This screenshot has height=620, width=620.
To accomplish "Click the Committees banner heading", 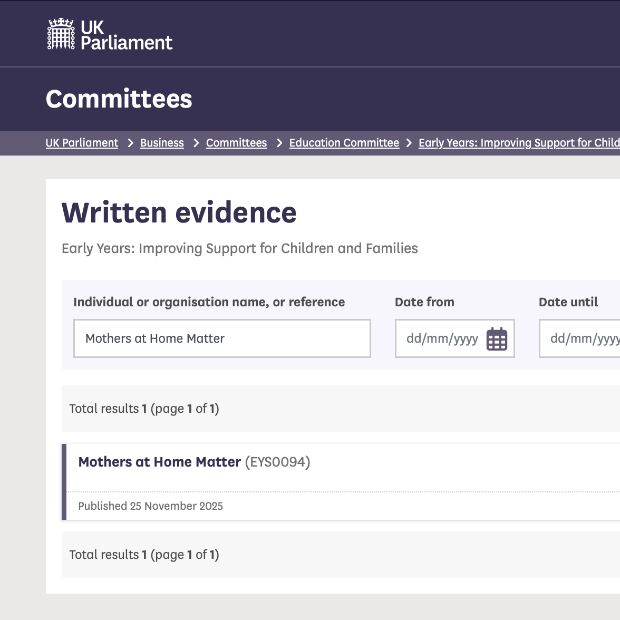I will click(119, 99).
